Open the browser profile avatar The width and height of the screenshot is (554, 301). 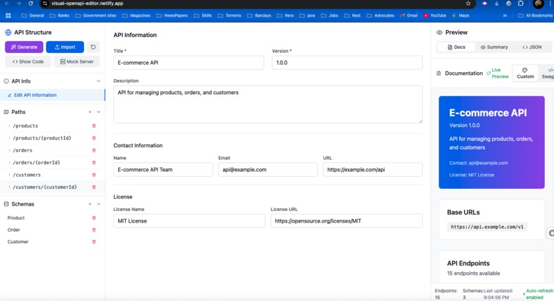(x=538, y=3)
